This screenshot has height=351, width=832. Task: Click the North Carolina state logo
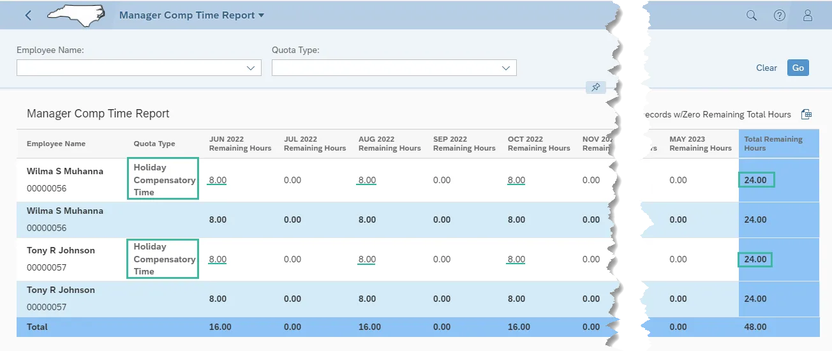click(x=75, y=15)
